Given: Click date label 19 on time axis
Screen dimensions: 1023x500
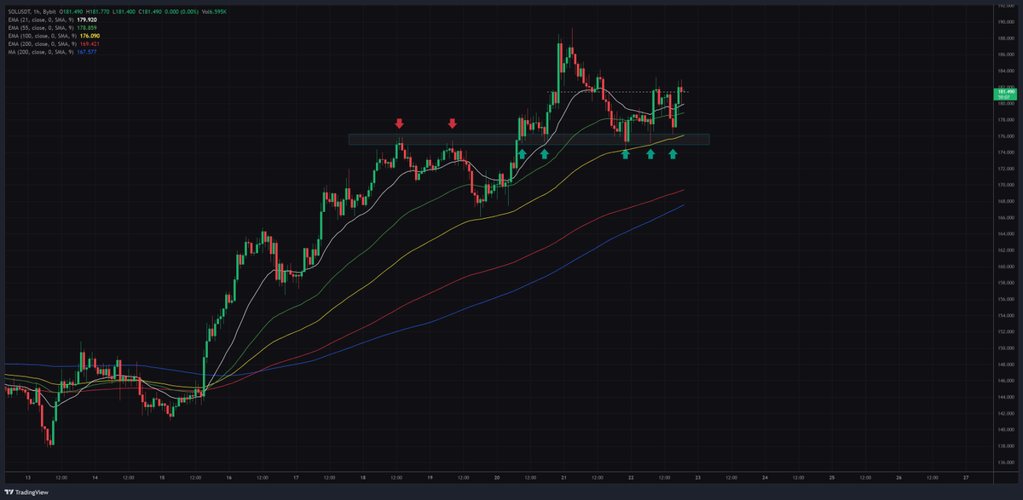Looking at the screenshot, I should click(x=429, y=477).
